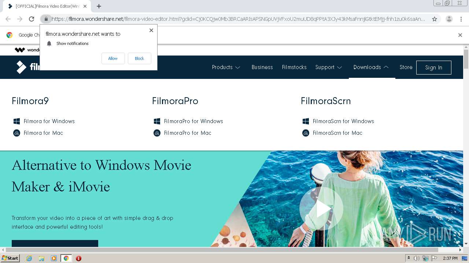This screenshot has height=263, width=469.
Task: Click macOS icon beside FilmoraScrn for Mac
Action: (306, 133)
